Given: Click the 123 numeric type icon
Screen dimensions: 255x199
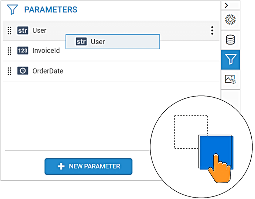Looking at the screenshot, I should [x=23, y=51].
